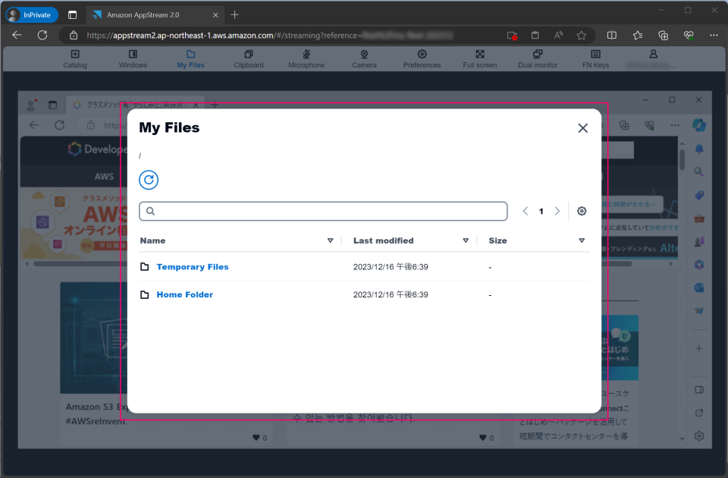Open the Temporary Files folder
728x478 pixels.
click(192, 266)
